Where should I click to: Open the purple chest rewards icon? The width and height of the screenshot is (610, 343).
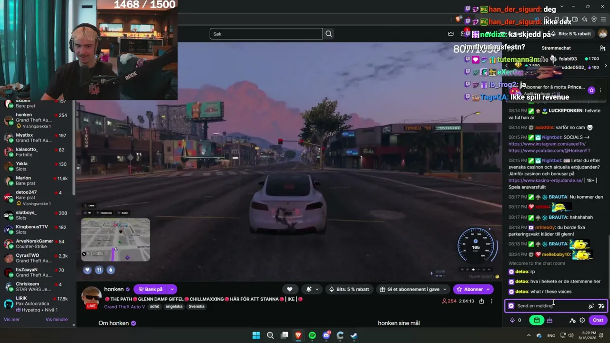point(549,320)
